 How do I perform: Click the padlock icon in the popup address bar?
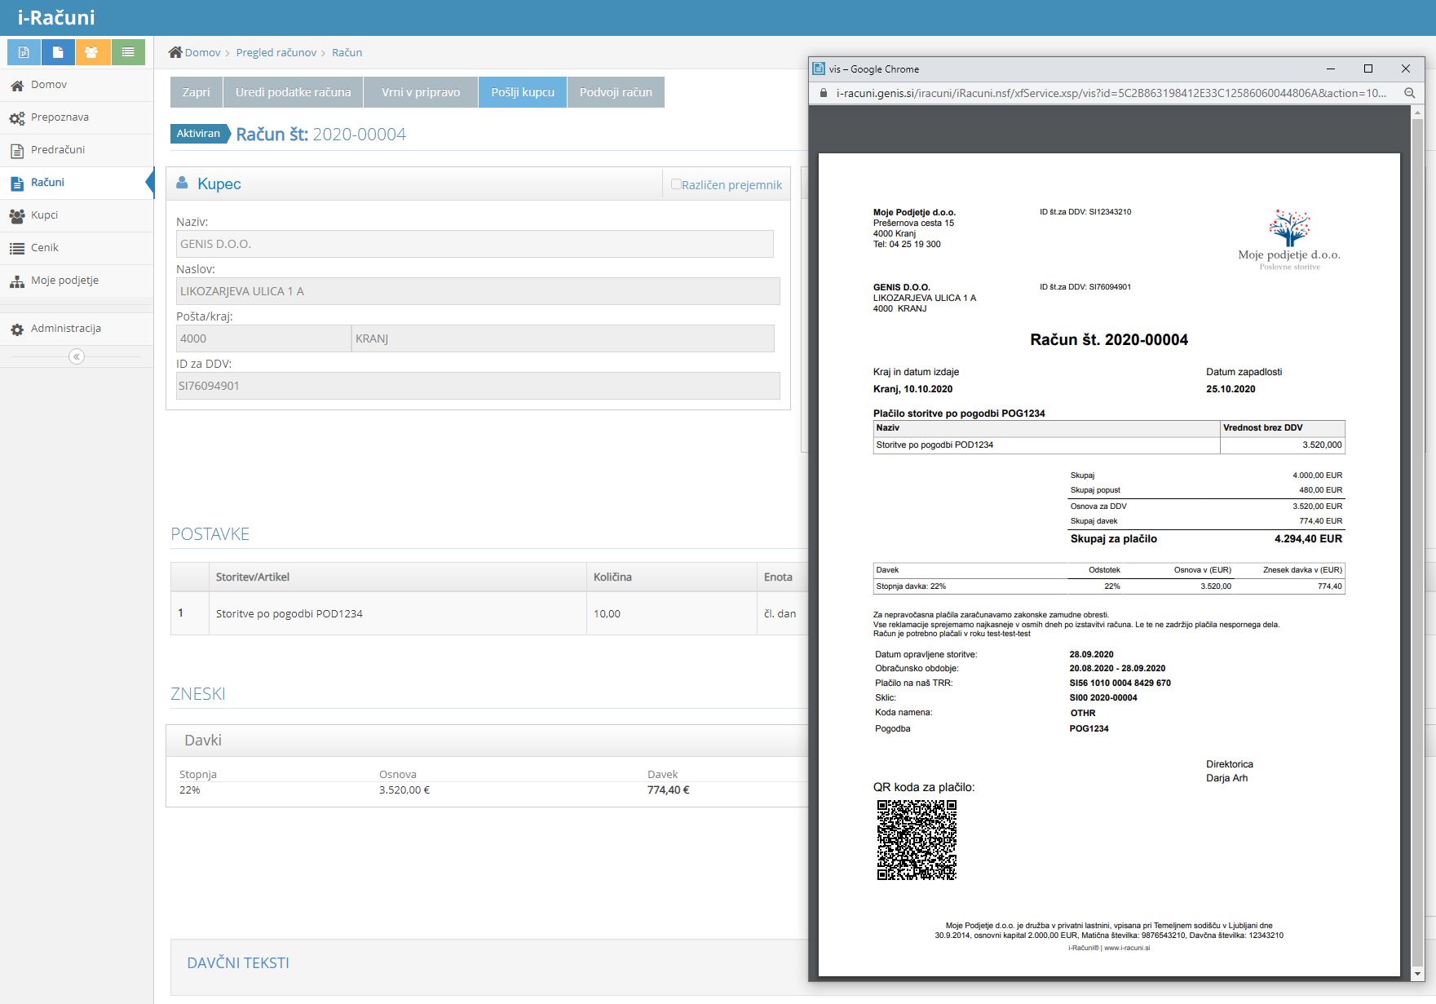click(x=823, y=93)
